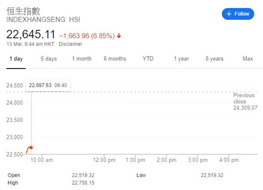This screenshot has width=263, height=190.
Task: Click the 2:00 pm mark on time axis
Action: [166, 160]
